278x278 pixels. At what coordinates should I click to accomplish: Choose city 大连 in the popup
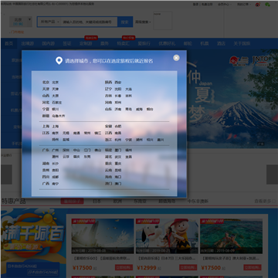[x=128, y=89]
